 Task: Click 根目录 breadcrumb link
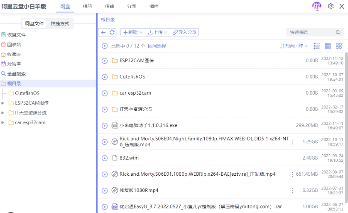coord(108,20)
